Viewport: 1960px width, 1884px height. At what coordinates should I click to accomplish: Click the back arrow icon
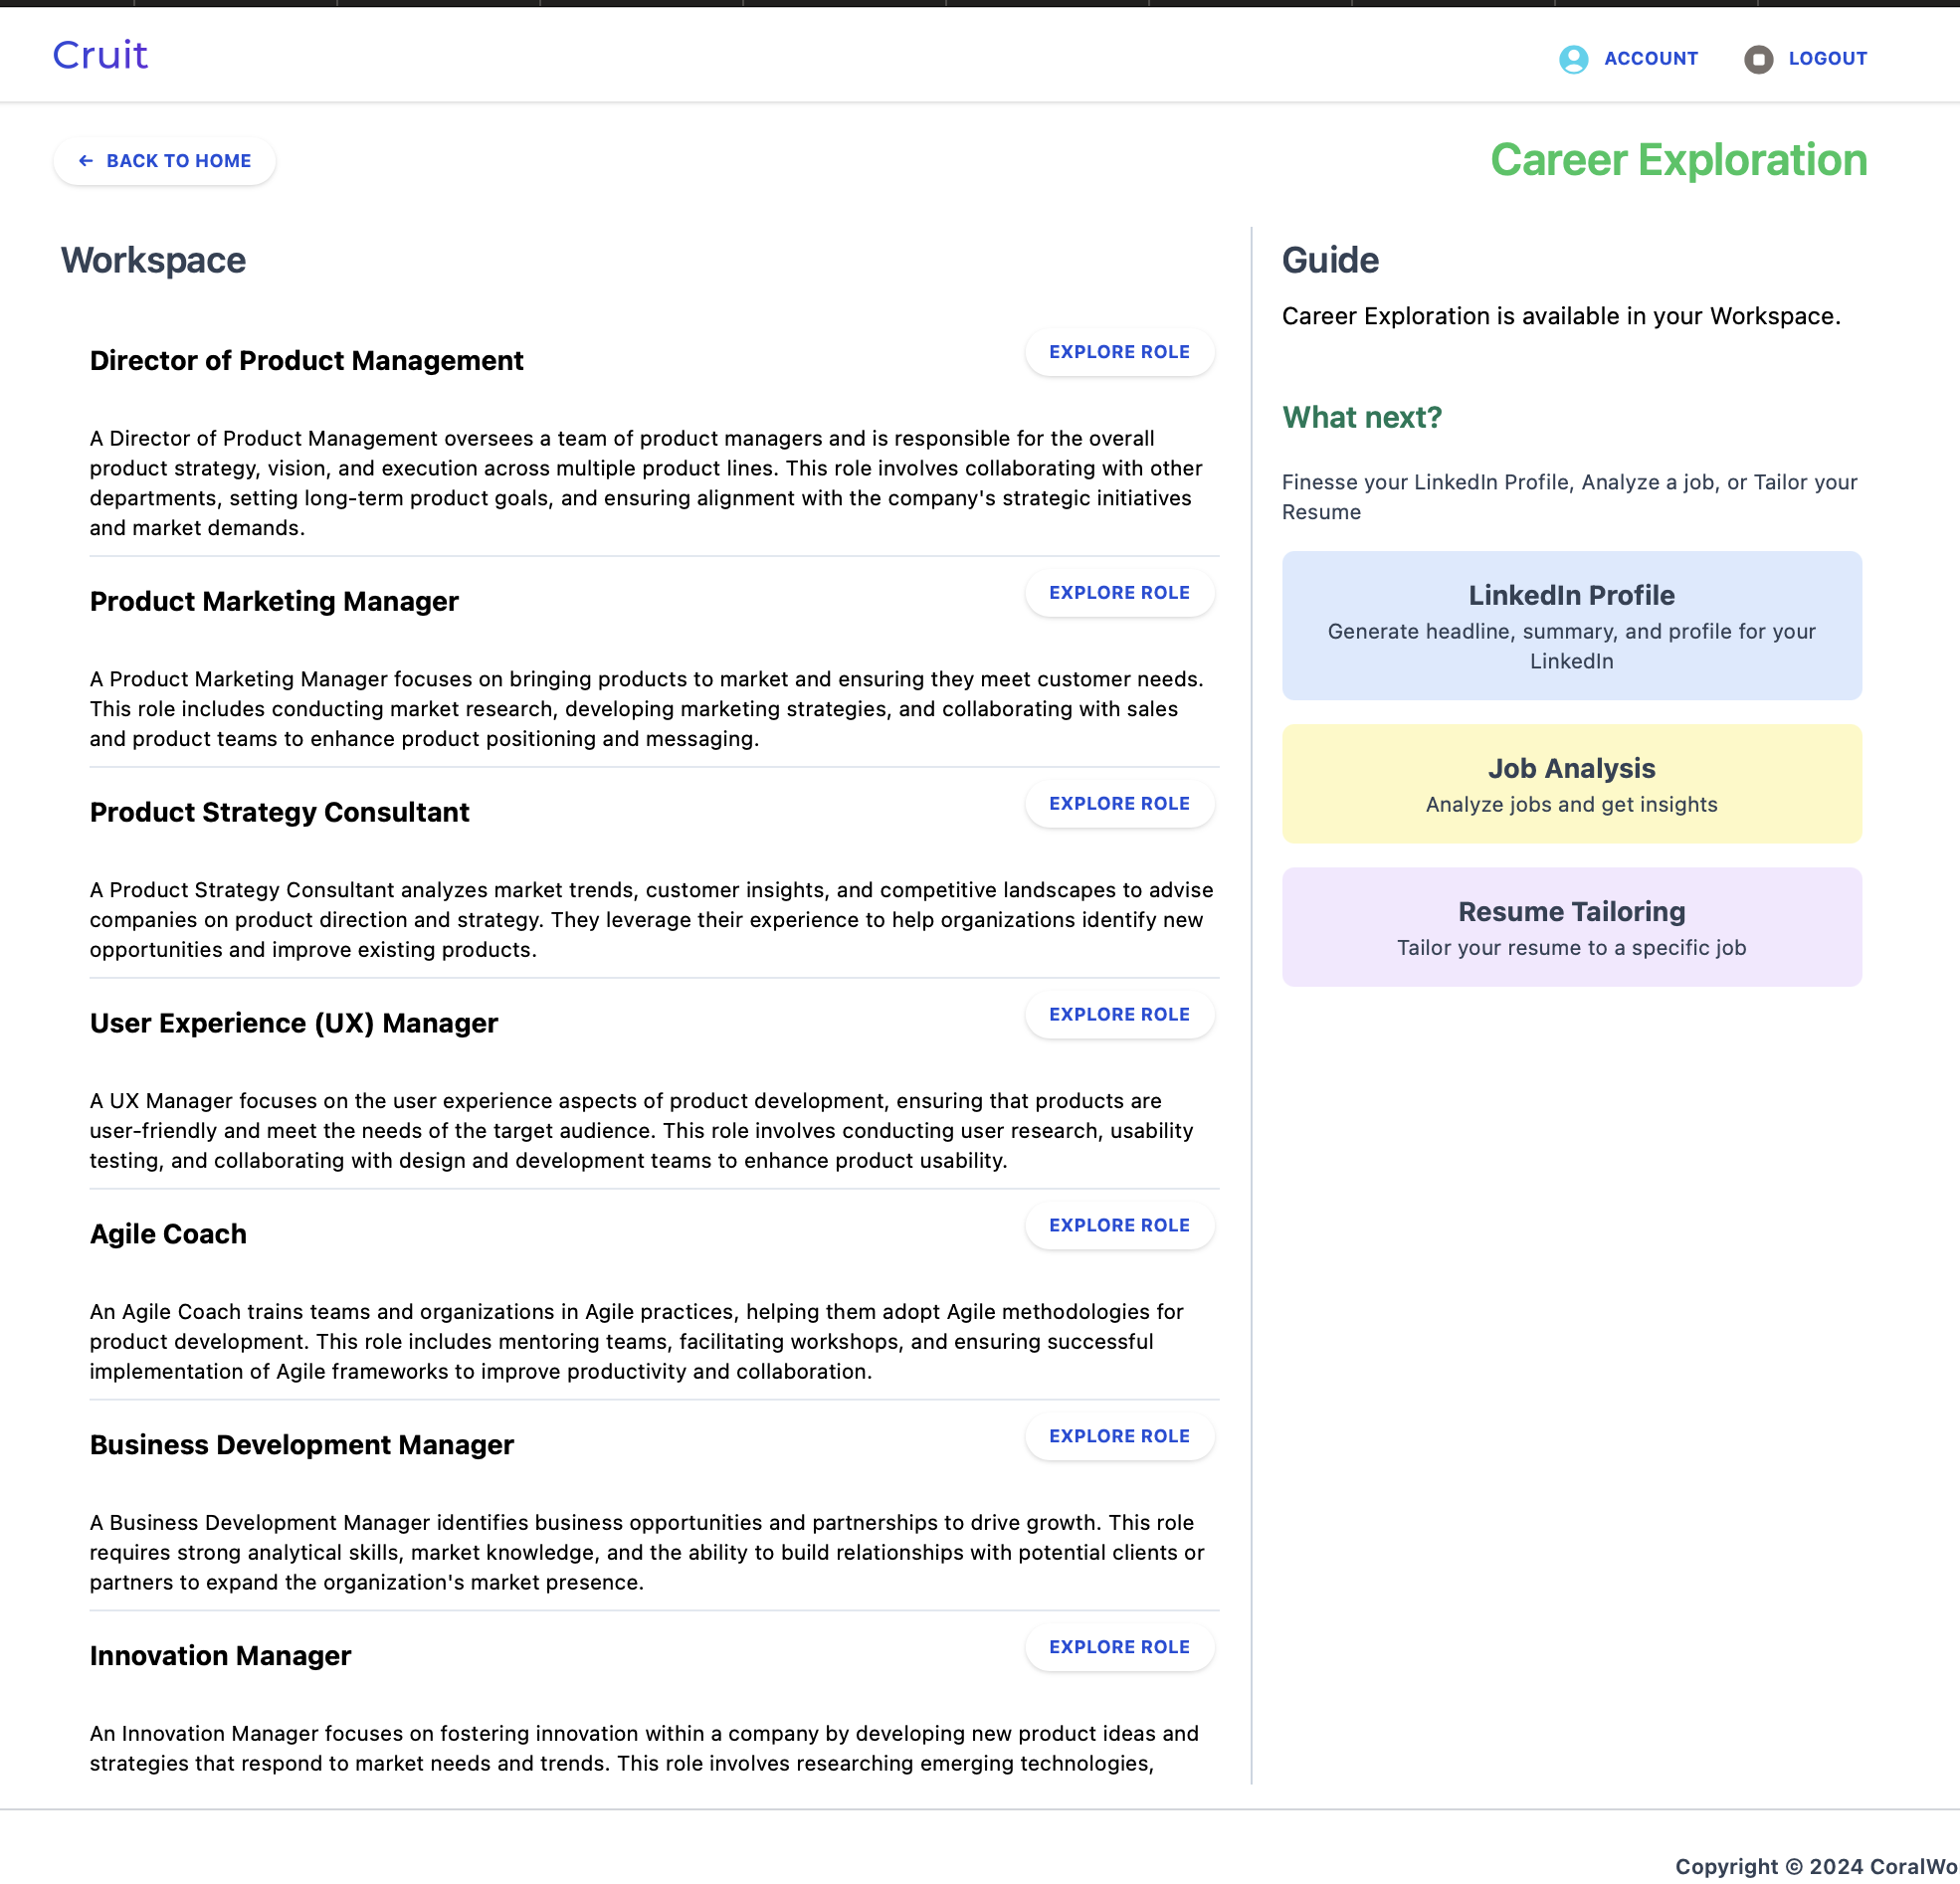(86, 161)
